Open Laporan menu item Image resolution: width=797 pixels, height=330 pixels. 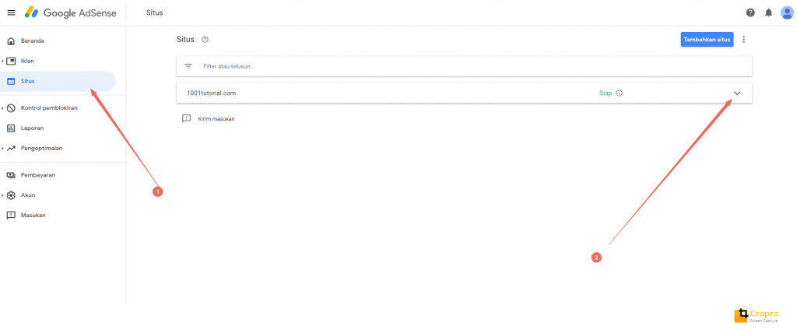tap(32, 128)
